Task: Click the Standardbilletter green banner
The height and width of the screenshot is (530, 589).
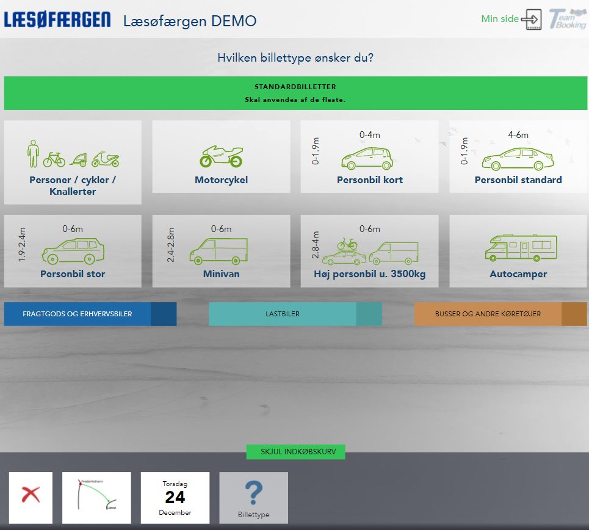Action: [295, 93]
